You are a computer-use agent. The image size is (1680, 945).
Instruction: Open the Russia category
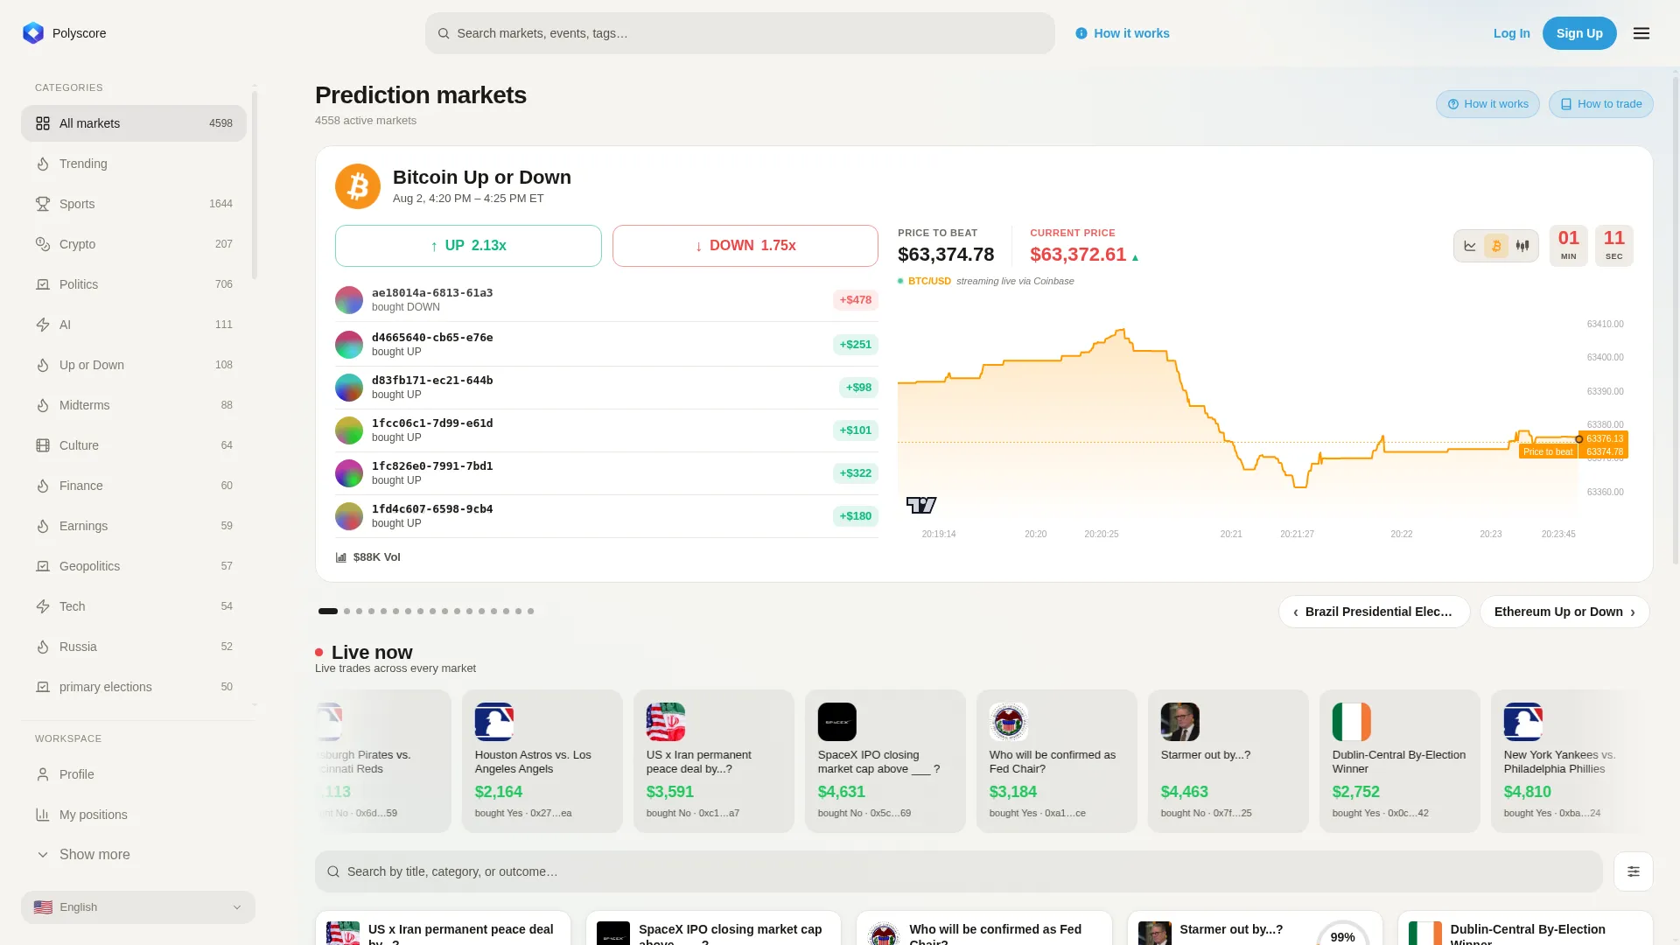click(x=134, y=647)
